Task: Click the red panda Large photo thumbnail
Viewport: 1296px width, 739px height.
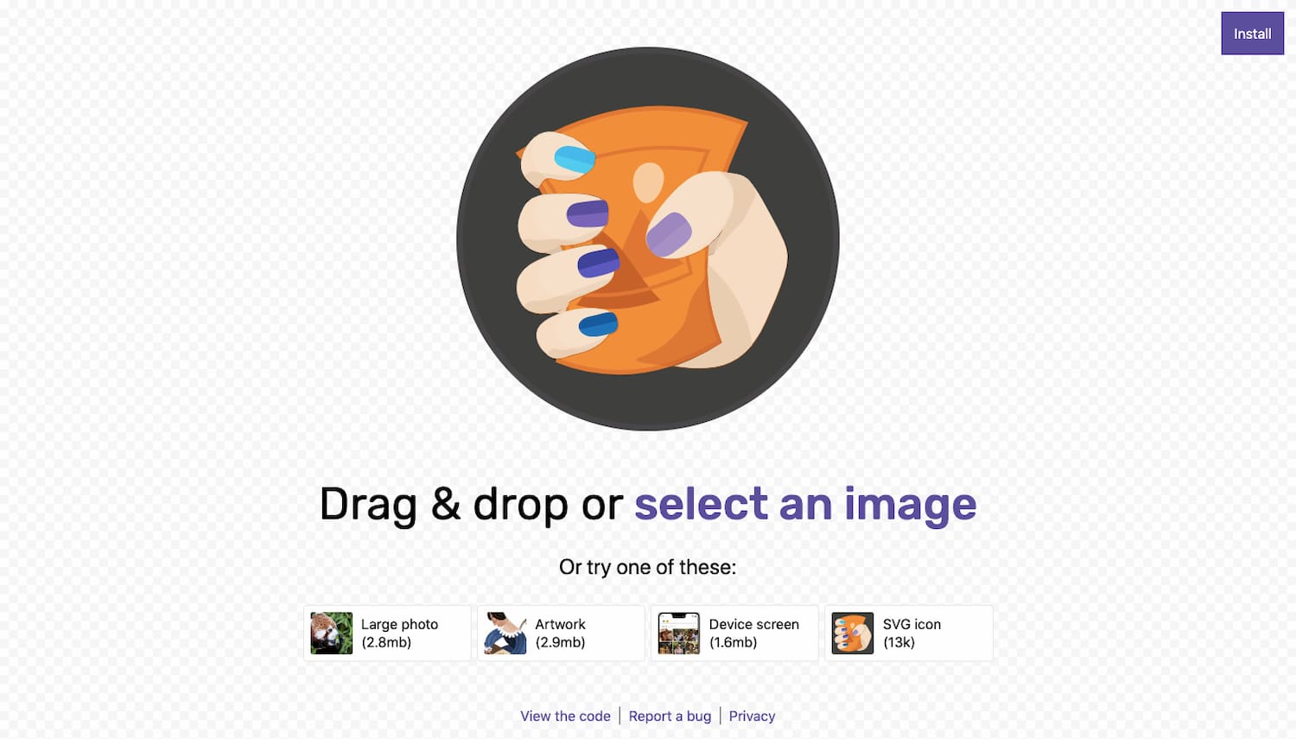Action: pyautogui.click(x=332, y=634)
